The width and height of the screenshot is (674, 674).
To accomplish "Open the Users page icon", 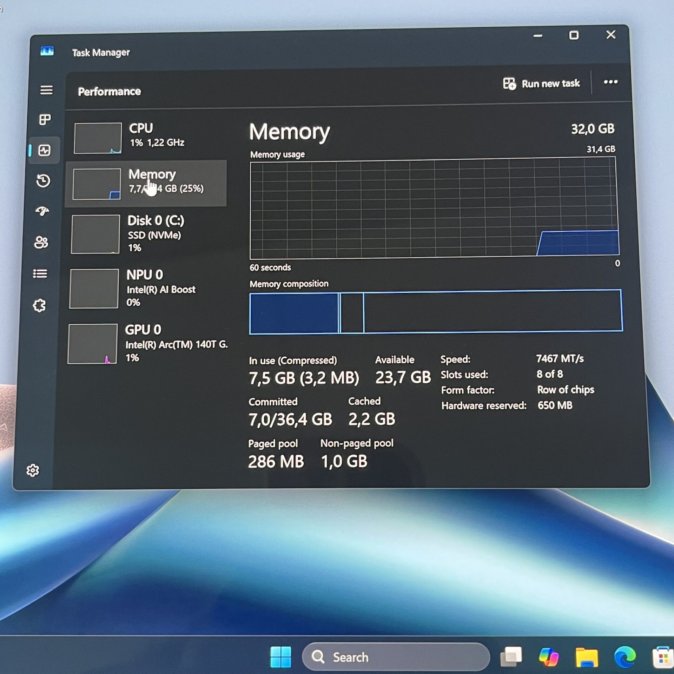I will pyautogui.click(x=41, y=242).
